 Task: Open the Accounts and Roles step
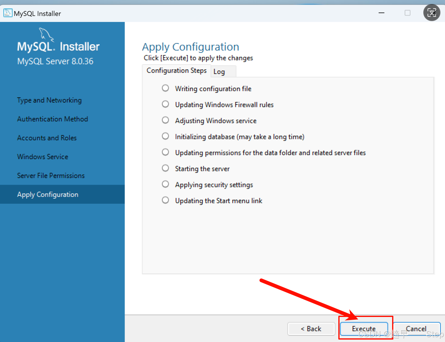tap(47, 138)
